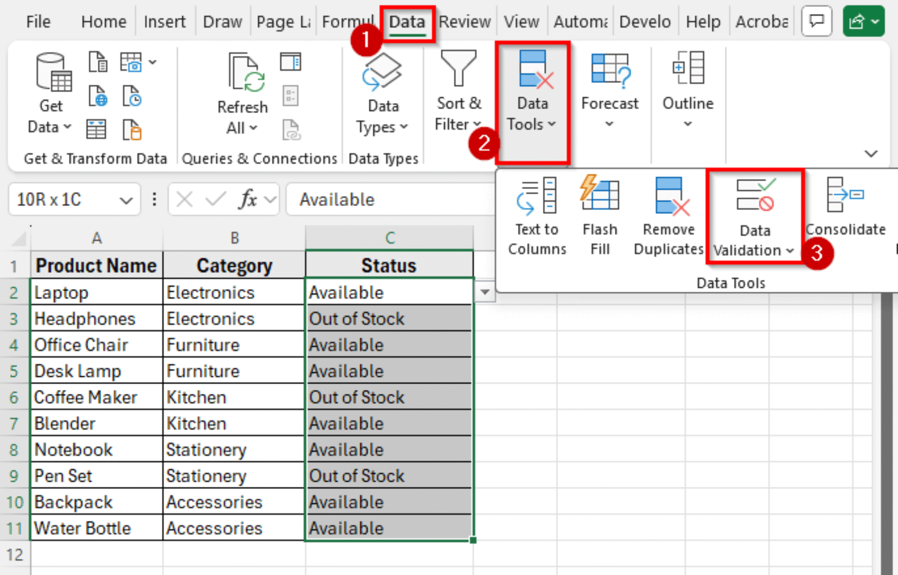Select the Status header cell
Image resolution: width=898 pixels, height=575 pixels.
389,265
